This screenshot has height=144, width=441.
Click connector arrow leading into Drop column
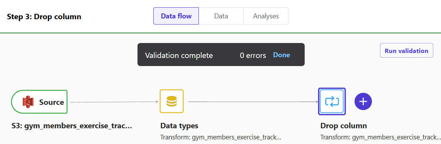pos(253,102)
